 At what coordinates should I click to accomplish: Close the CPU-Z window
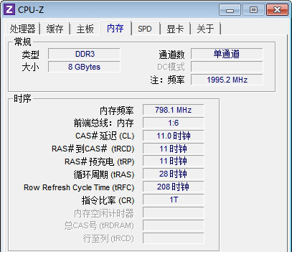coord(277,10)
